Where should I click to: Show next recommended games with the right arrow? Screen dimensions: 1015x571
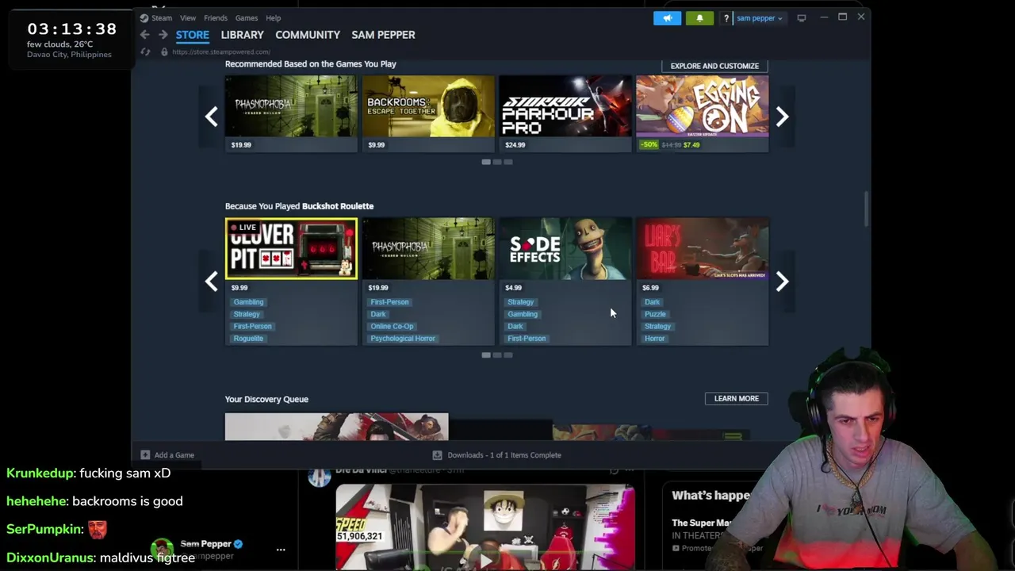click(782, 117)
